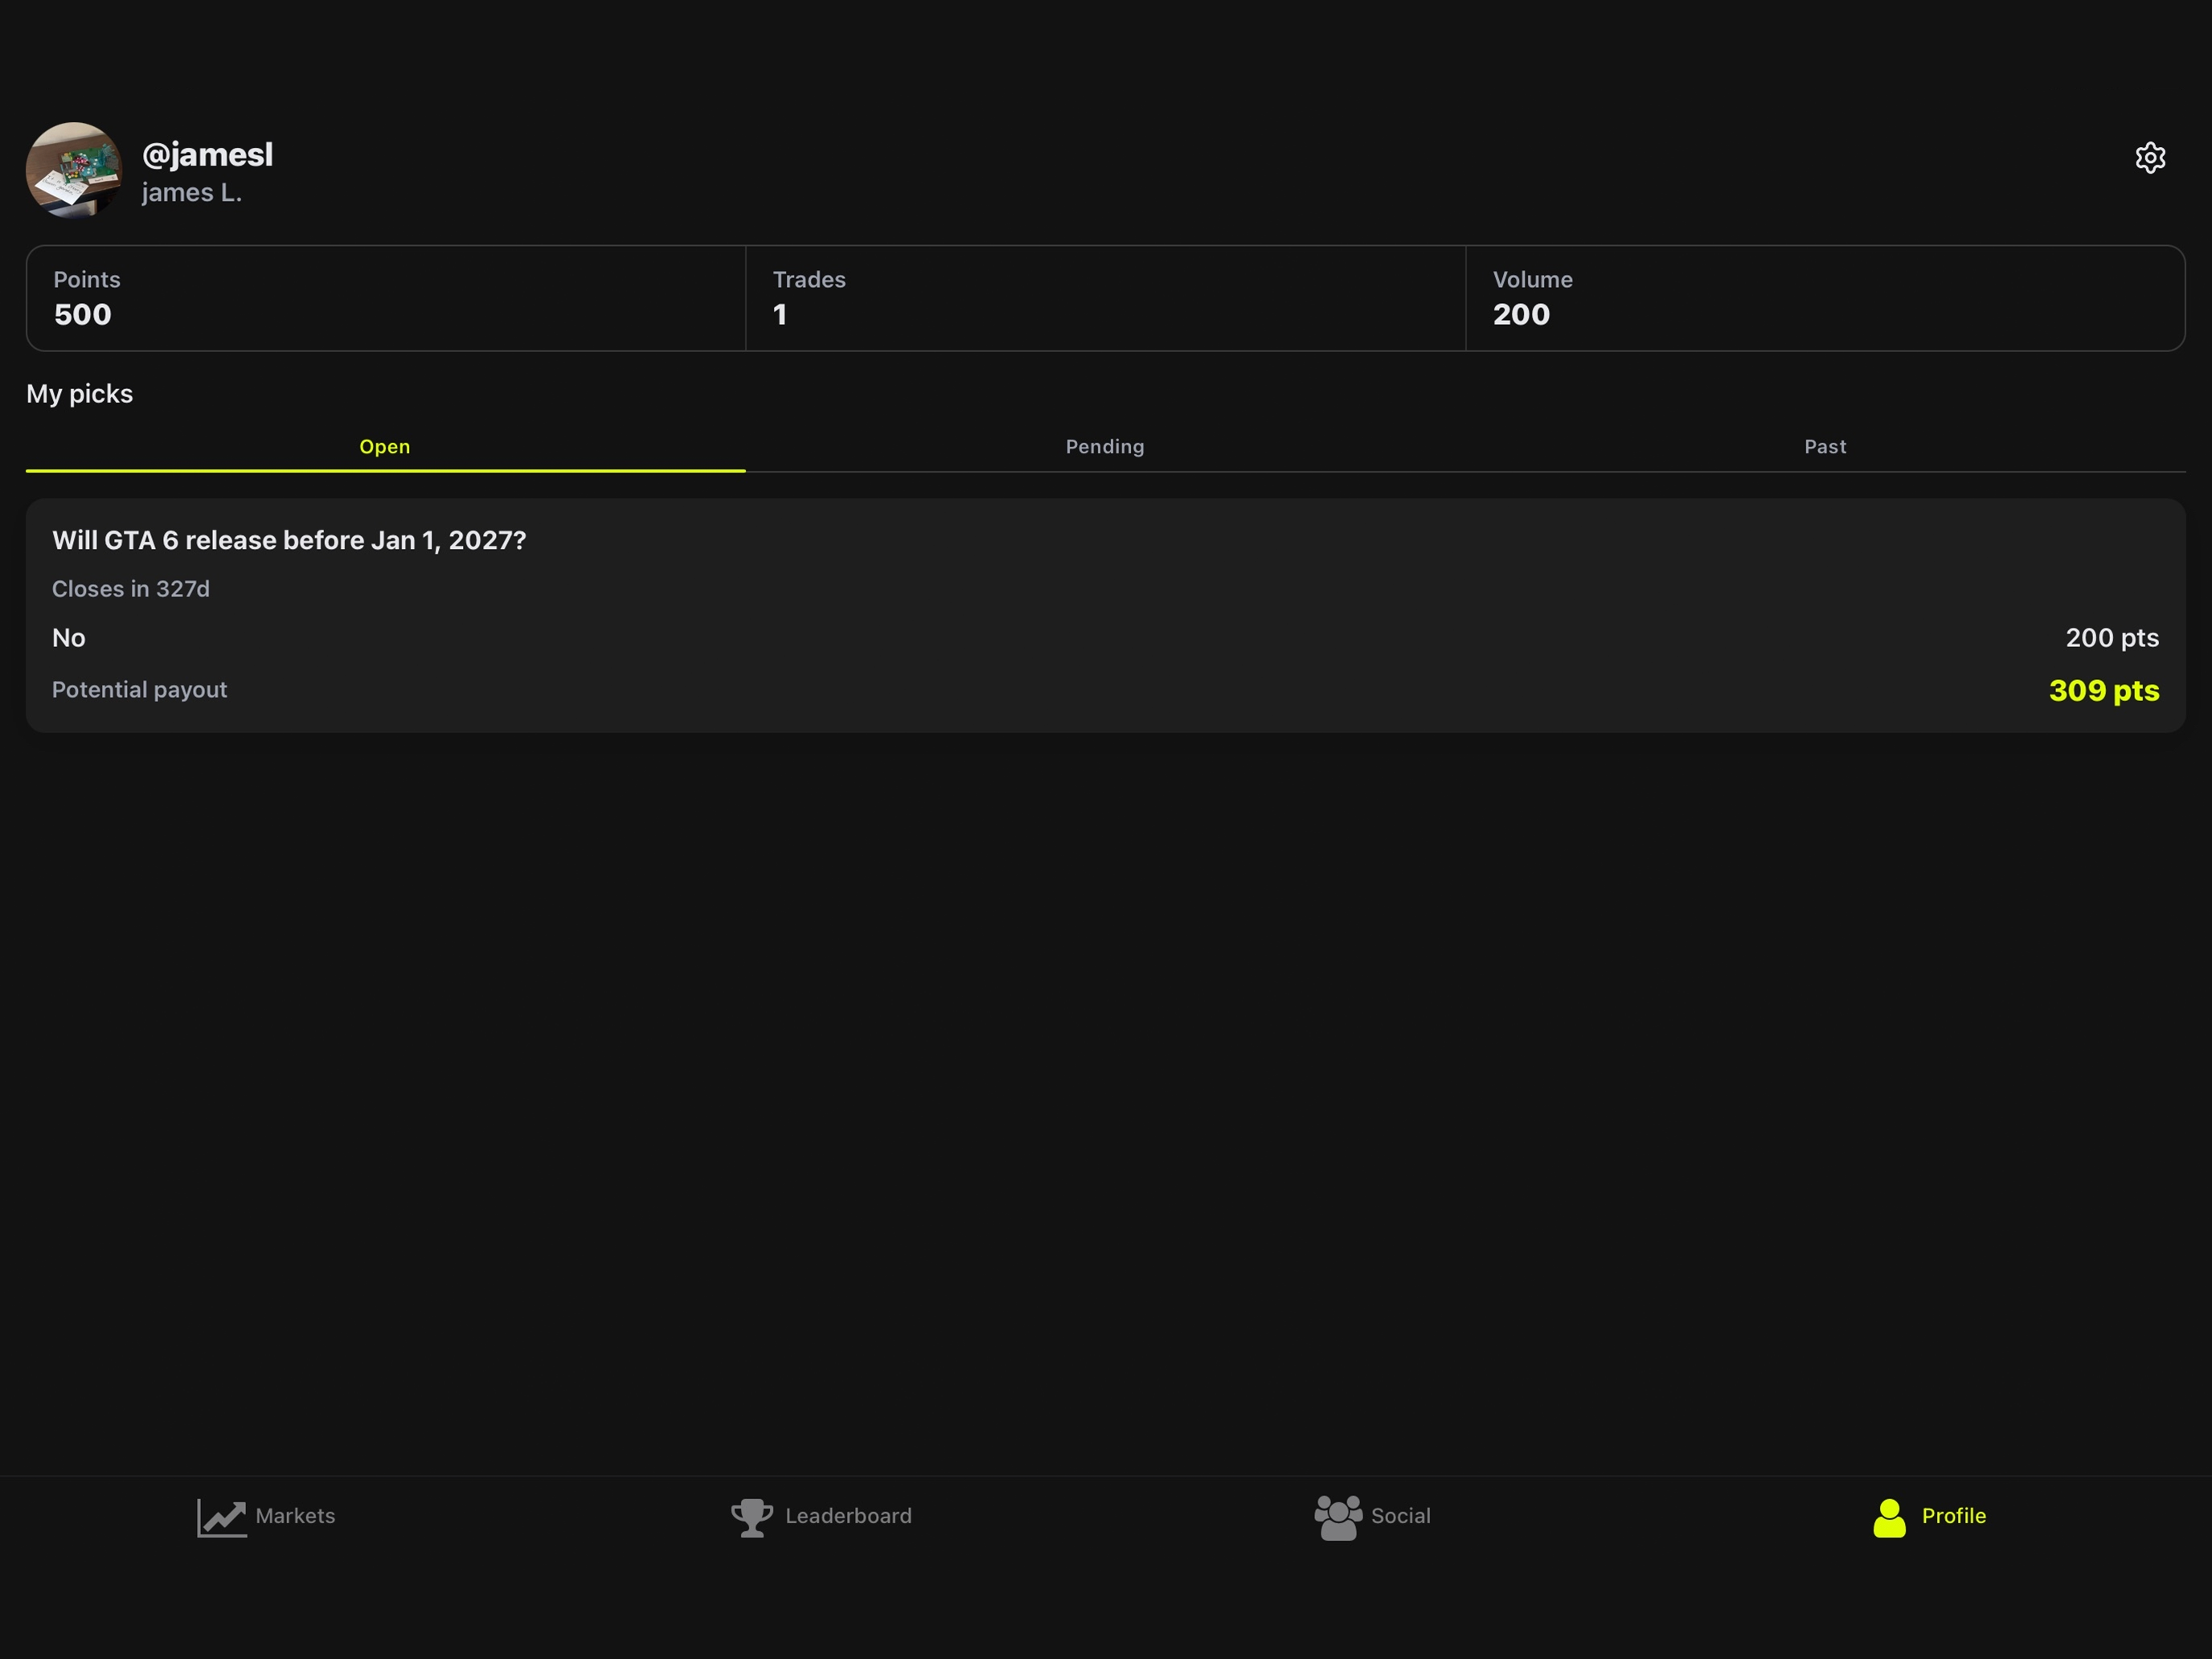Click the Points 500 stat
This screenshot has height=1659, width=2212.
point(386,298)
